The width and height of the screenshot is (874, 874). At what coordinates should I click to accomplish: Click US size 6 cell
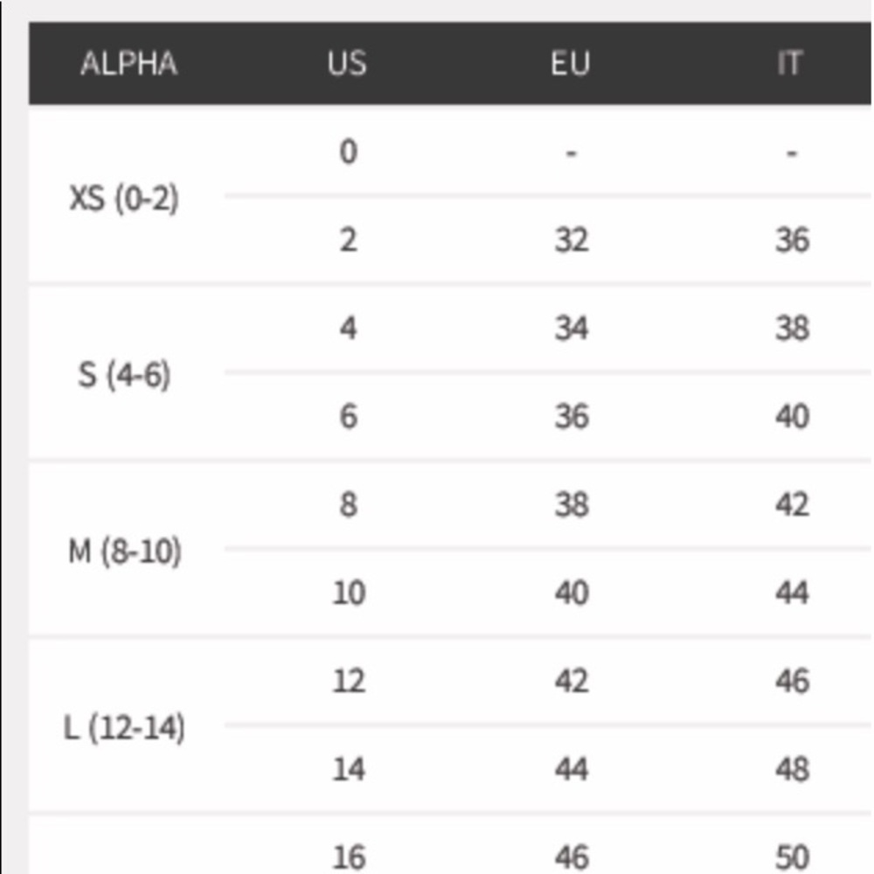click(348, 417)
